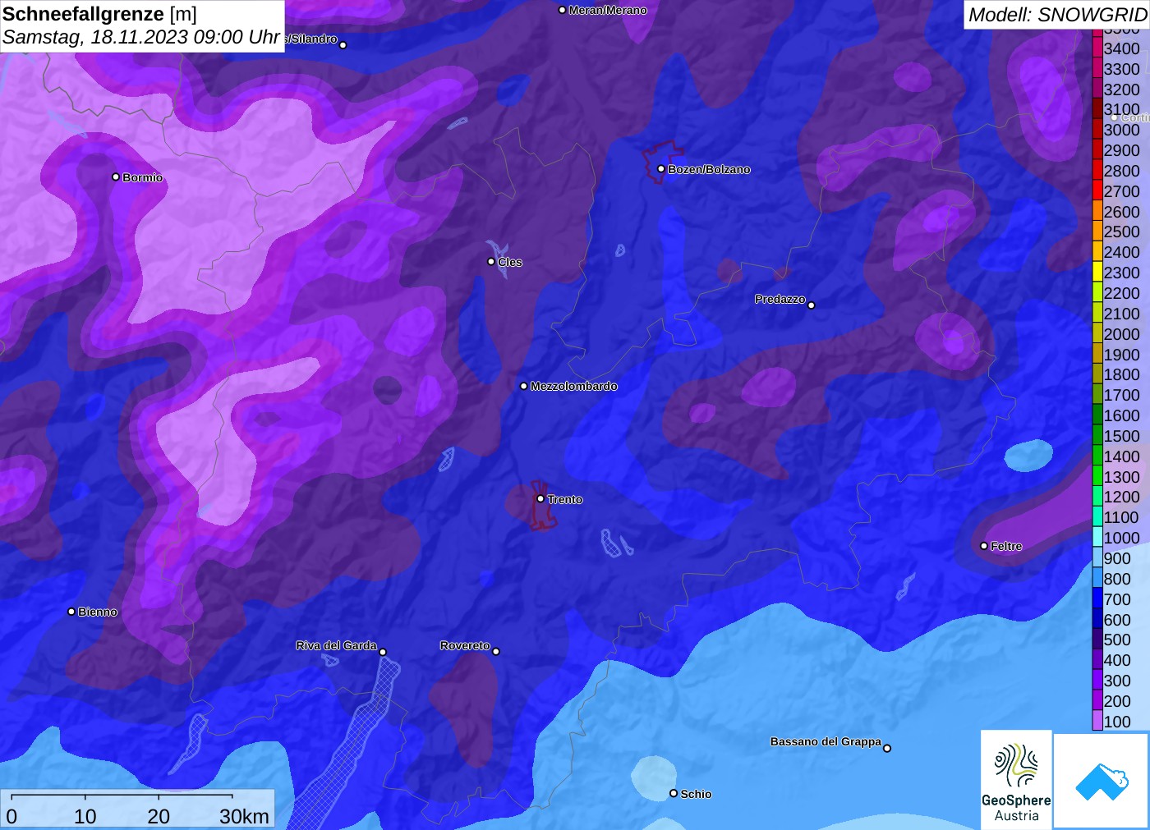Click the 20 scale bar tick label
This screenshot has height=830, width=1150.
tap(159, 816)
